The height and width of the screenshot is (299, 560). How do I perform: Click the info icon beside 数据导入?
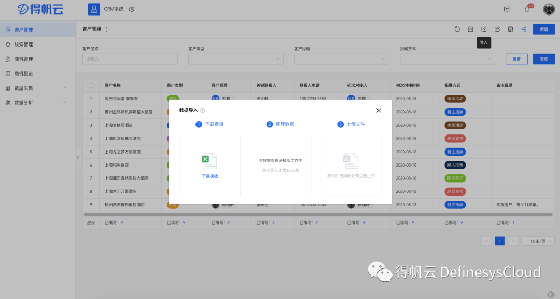pos(203,111)
